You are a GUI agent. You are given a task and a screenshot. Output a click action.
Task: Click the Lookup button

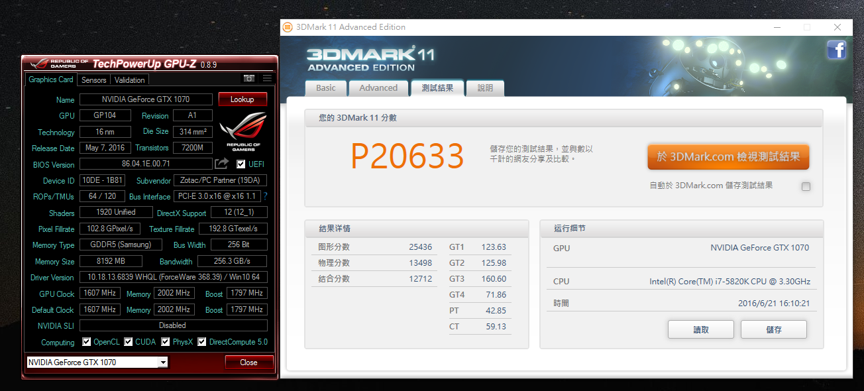[x=243, y=99]
